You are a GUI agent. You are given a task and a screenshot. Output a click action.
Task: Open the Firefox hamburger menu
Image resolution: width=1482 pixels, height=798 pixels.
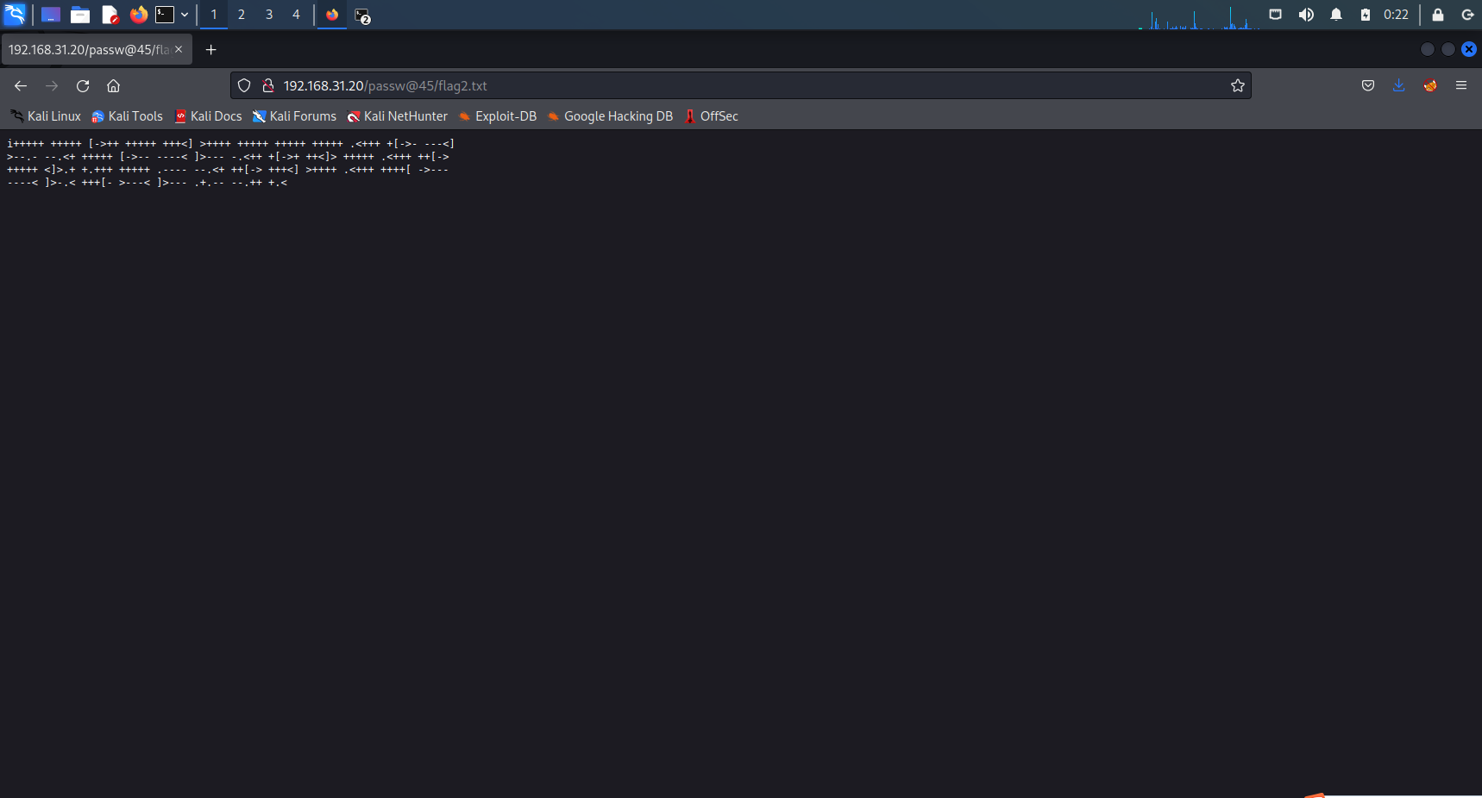1461,85
